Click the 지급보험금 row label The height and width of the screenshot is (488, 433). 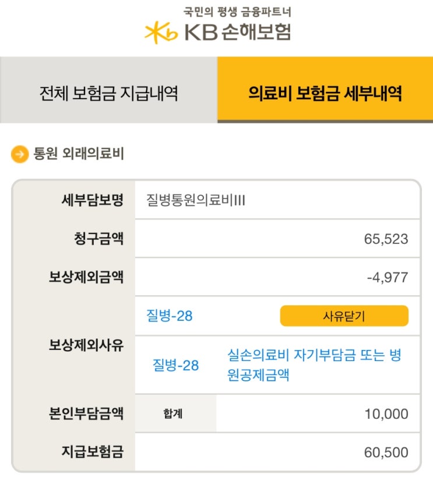tap(93, 452)
